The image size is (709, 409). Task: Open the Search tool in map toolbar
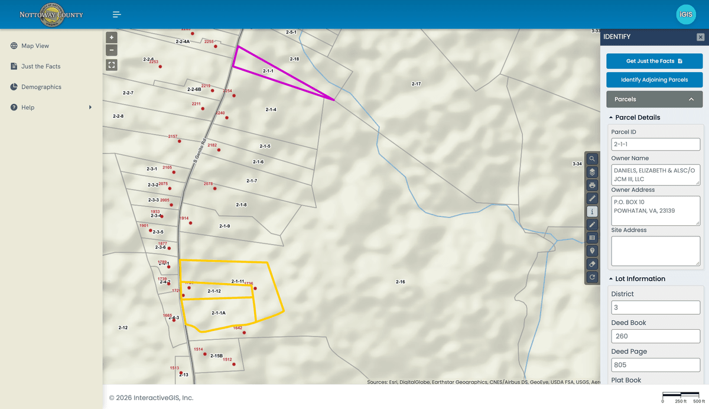pyautogui.click(x=593, y=159)
